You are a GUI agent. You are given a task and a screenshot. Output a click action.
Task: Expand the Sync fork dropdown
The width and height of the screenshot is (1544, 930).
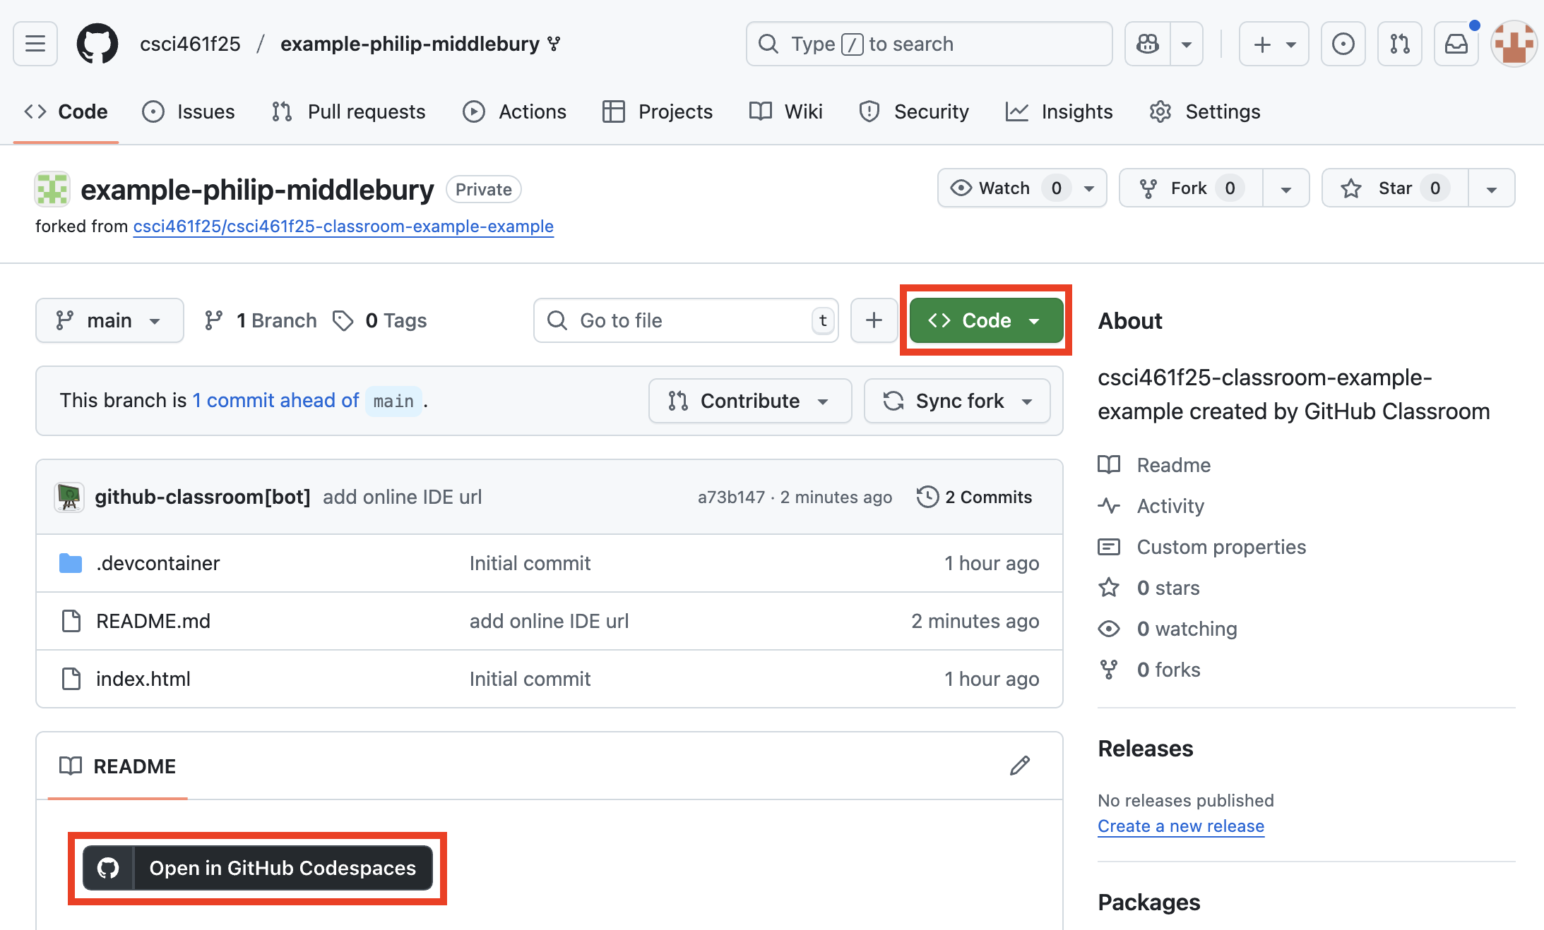(957, 401)
